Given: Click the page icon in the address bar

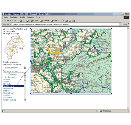Looking at the screenshot, I should click(11, 24).
